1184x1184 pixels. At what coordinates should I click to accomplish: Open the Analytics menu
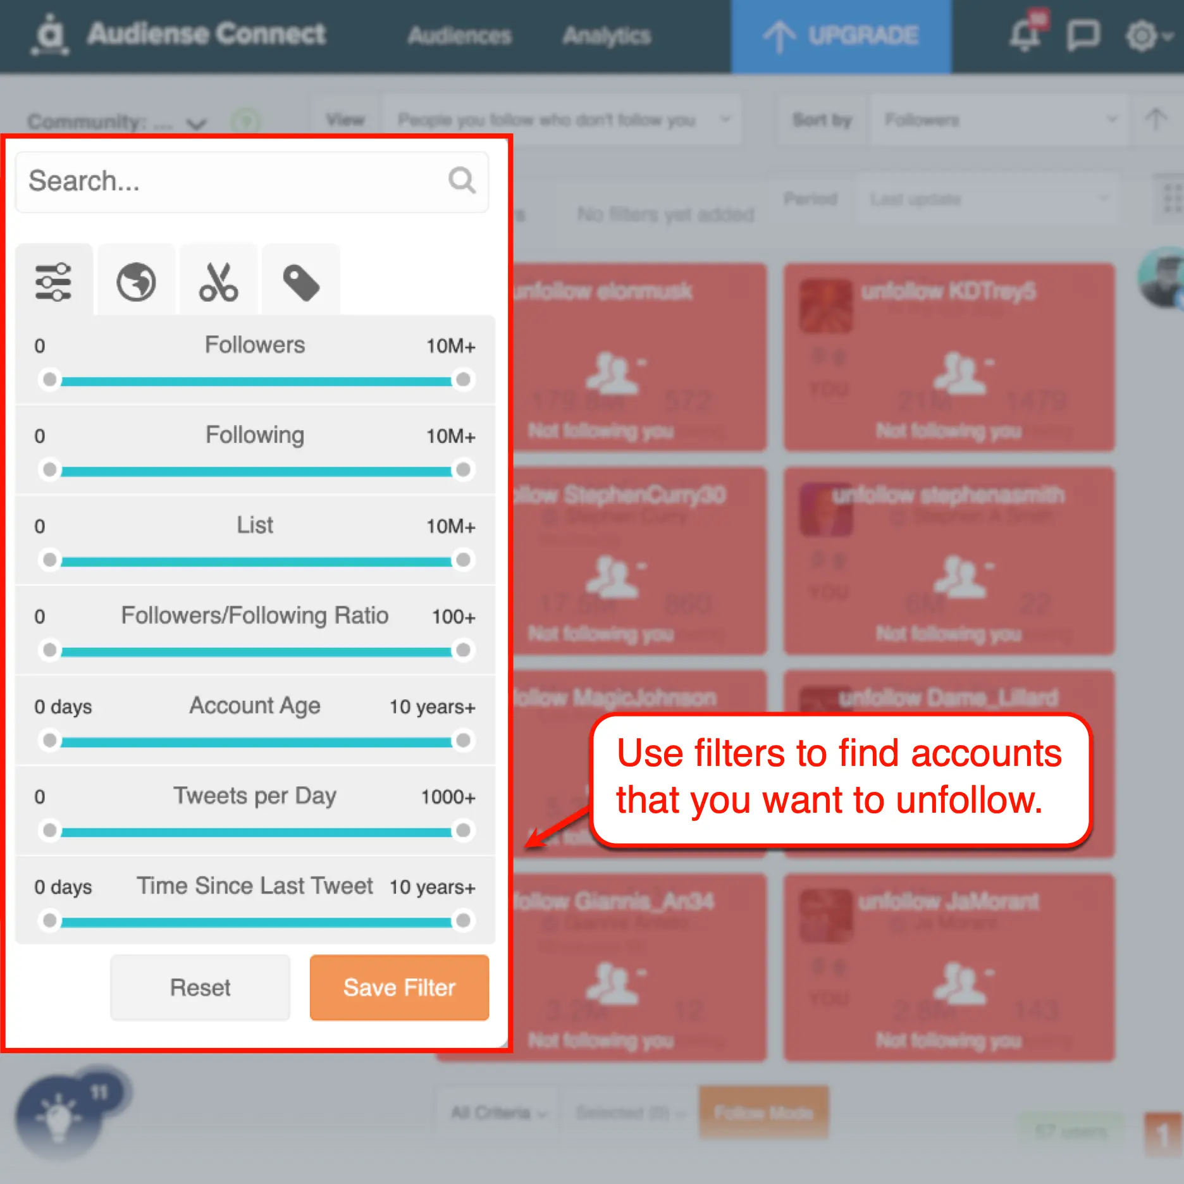tap(606, 35)
